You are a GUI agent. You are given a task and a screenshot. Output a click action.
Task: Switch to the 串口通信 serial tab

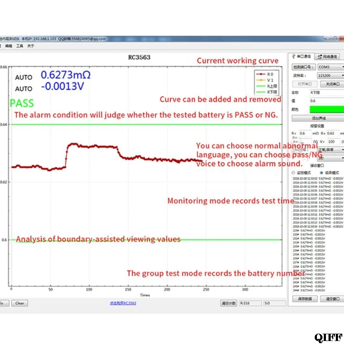click(301, 57)
